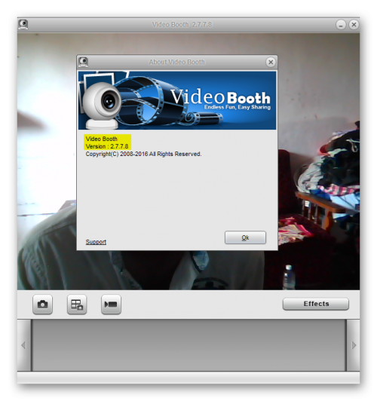Open the Support link
This screenshot has width=377, height=401.
click(x=96, y=242)
